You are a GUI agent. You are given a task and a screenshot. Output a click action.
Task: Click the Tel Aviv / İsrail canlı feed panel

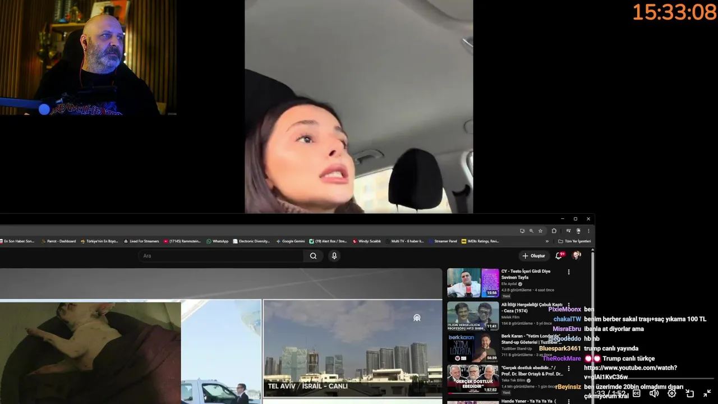click(353, 348)
